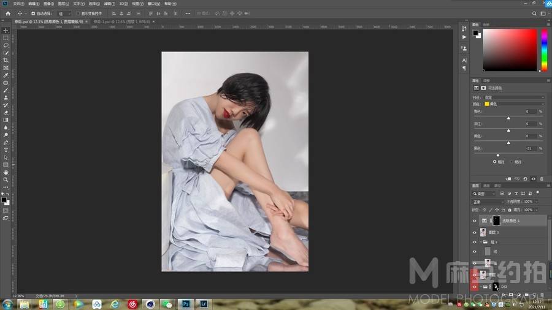The image size is (552, 310).
Task: Open the search icon at top right
Action: pos(534,13)
